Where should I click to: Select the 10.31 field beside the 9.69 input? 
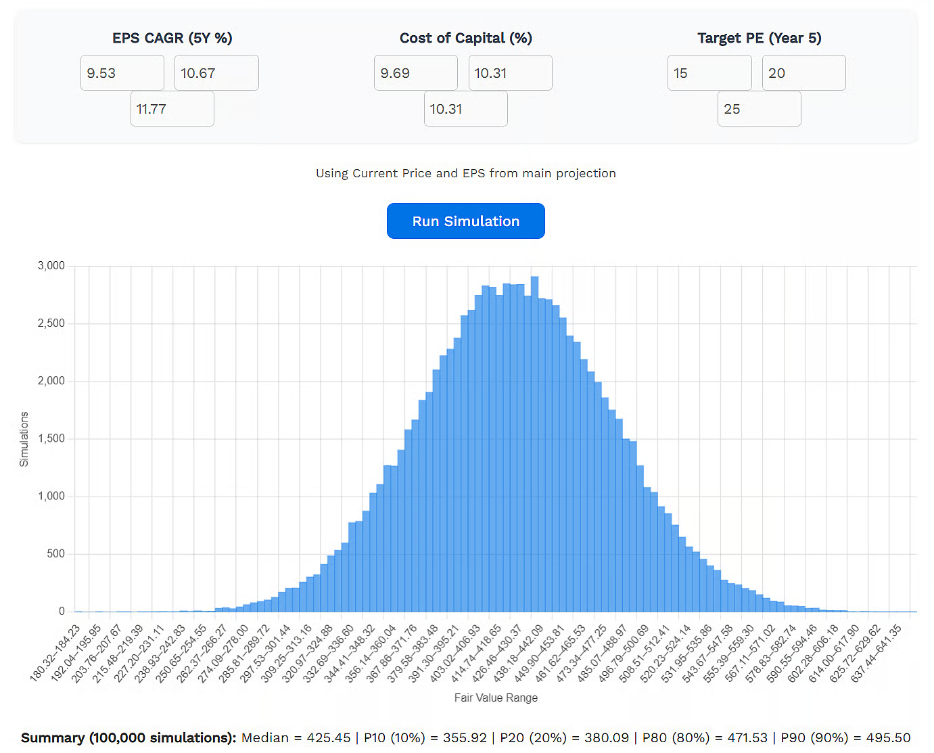pyautogui.click(x=510, y=73)
